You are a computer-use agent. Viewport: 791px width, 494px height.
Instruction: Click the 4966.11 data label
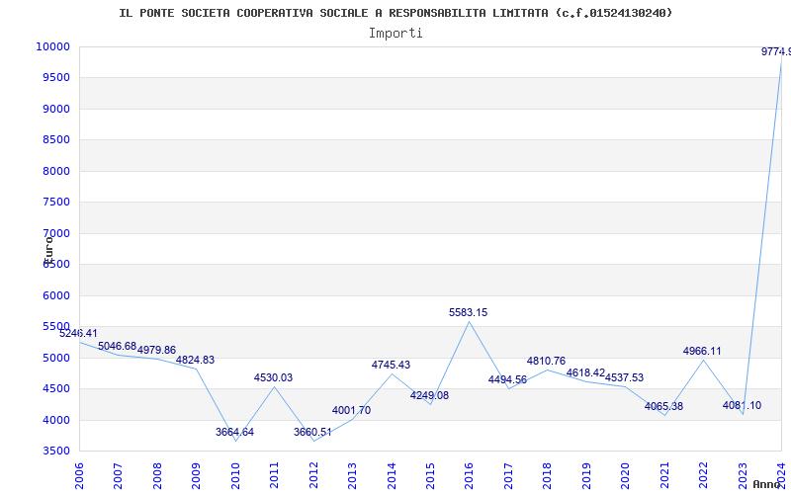coord(702,351)
